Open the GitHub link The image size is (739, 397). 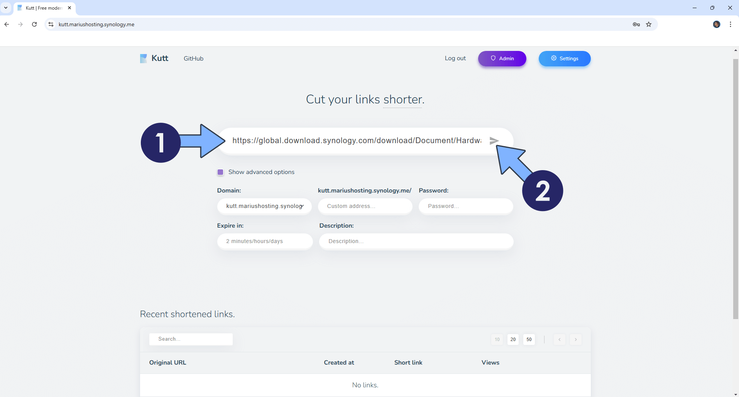coord(193,58)
